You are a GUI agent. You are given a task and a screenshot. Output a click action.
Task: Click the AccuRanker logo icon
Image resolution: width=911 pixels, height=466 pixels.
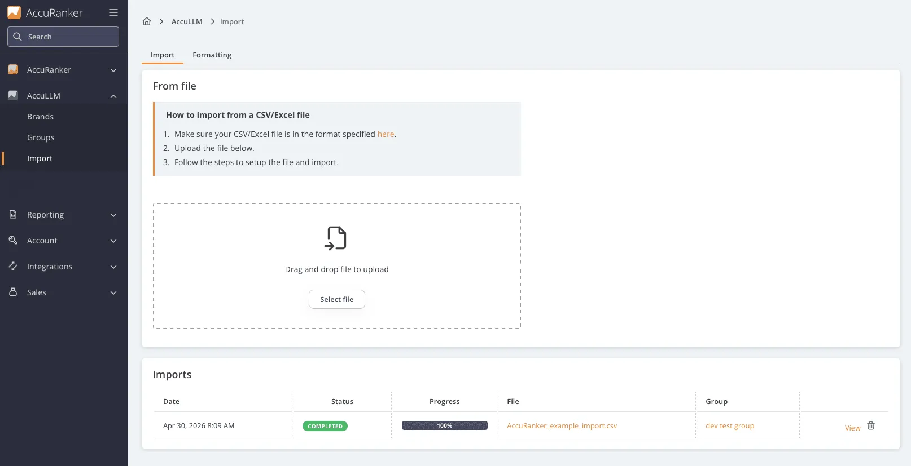pos(14,12)
